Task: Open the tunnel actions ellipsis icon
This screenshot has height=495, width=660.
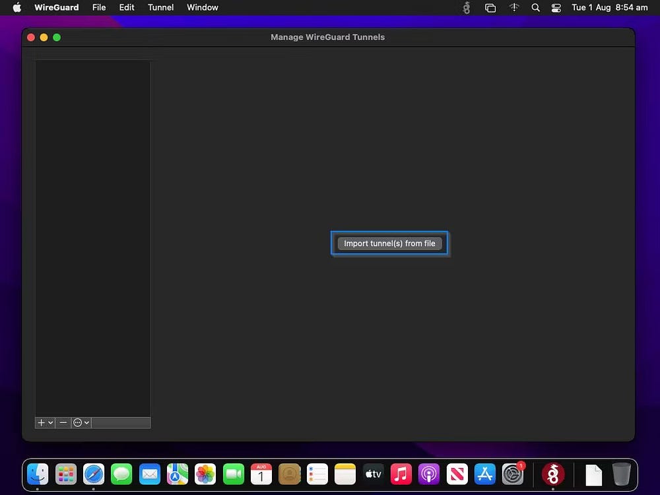Action: click(x=77, y=422)
